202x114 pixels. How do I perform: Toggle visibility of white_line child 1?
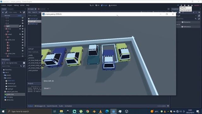pyautogui.click(x=22, y=42)
